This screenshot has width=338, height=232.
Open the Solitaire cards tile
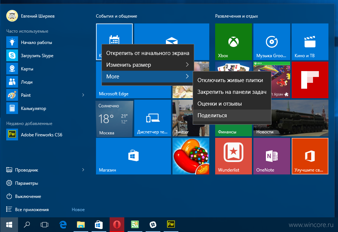click(x=234, y=66)
